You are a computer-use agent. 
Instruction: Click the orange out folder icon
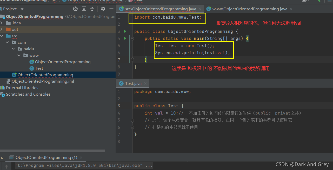click(8, 30)
